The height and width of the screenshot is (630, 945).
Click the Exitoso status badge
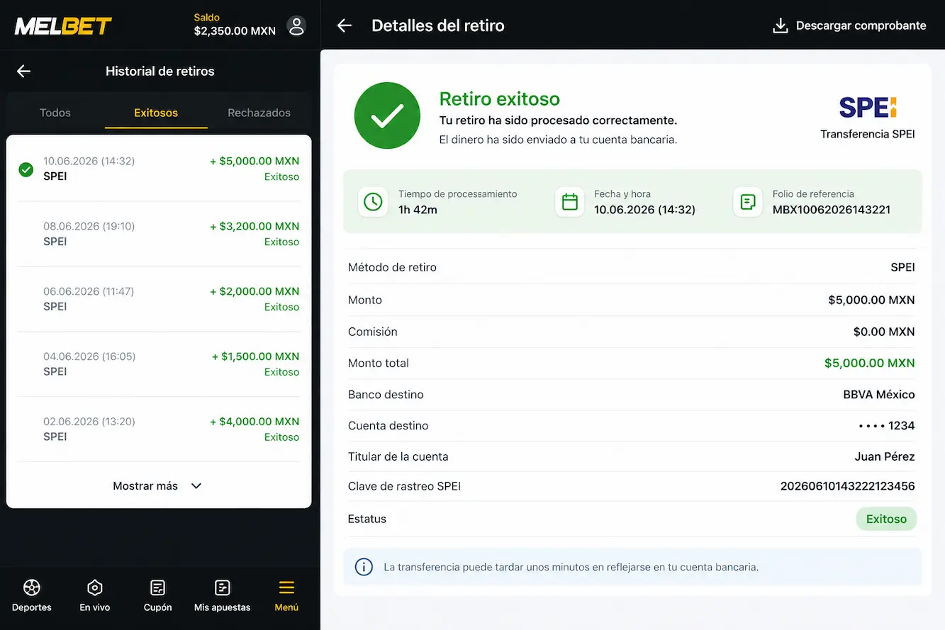tap(886, 519)
